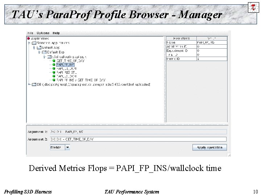Click the Value column header
This screenshot has height=196, width=261.
click(212, 38)
